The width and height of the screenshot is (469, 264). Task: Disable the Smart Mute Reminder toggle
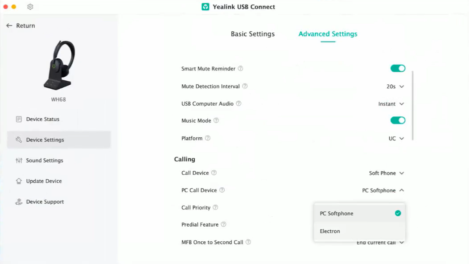(398, 69)
